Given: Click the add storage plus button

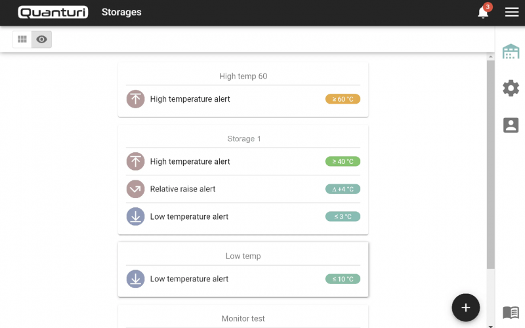Looking at the screenshot, I should tap(466, 307).
